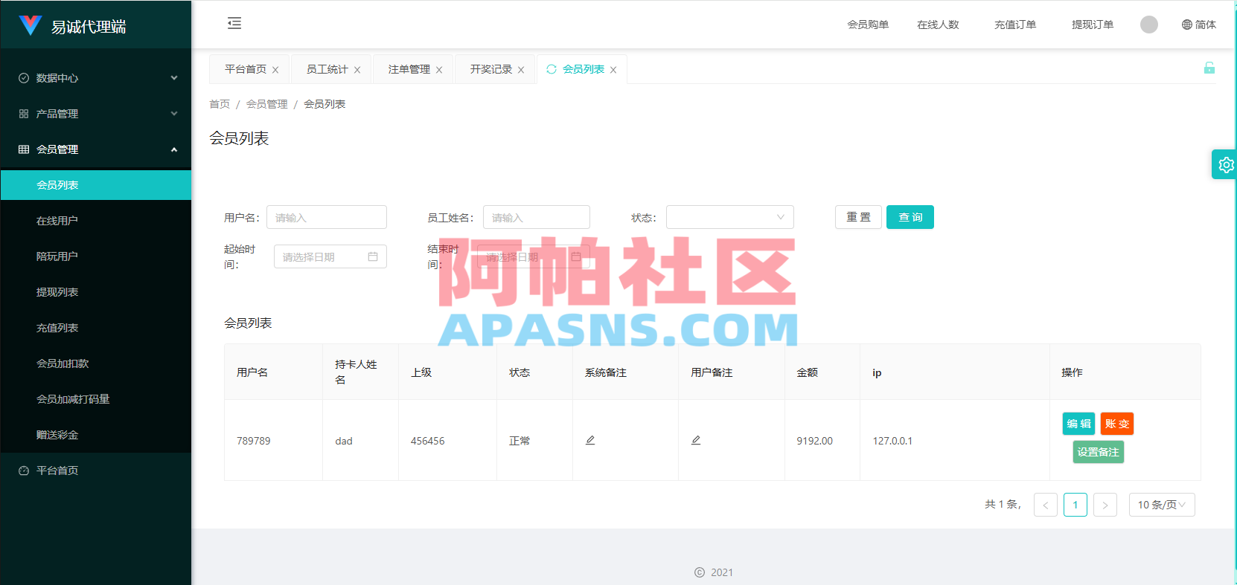This screenshot has height=585, width=1237.
Task: Click the 易诚代理端 logo
Action: [x=73, y=26]
